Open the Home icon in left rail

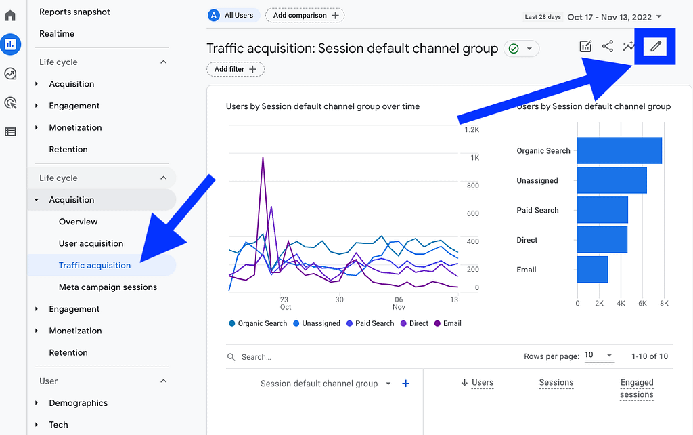10,16
